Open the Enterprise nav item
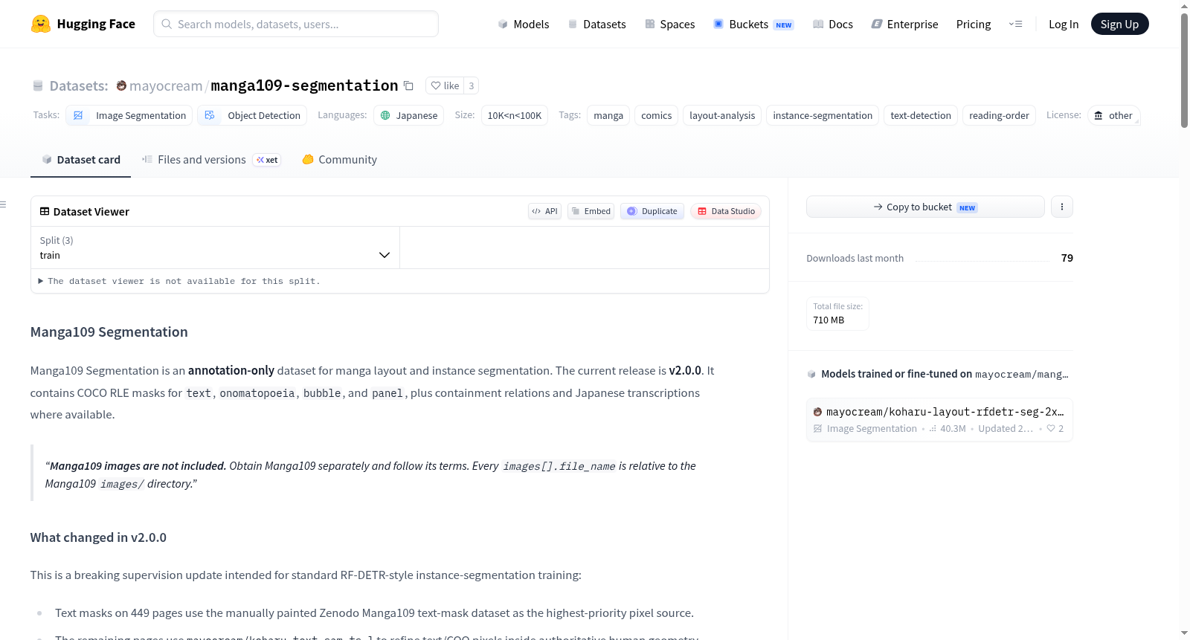Image resolution: width=1190 pixels, height=640 pixels. [x=904, y=24]
